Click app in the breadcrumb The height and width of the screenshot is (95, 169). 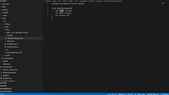click(x=55, y=1)
